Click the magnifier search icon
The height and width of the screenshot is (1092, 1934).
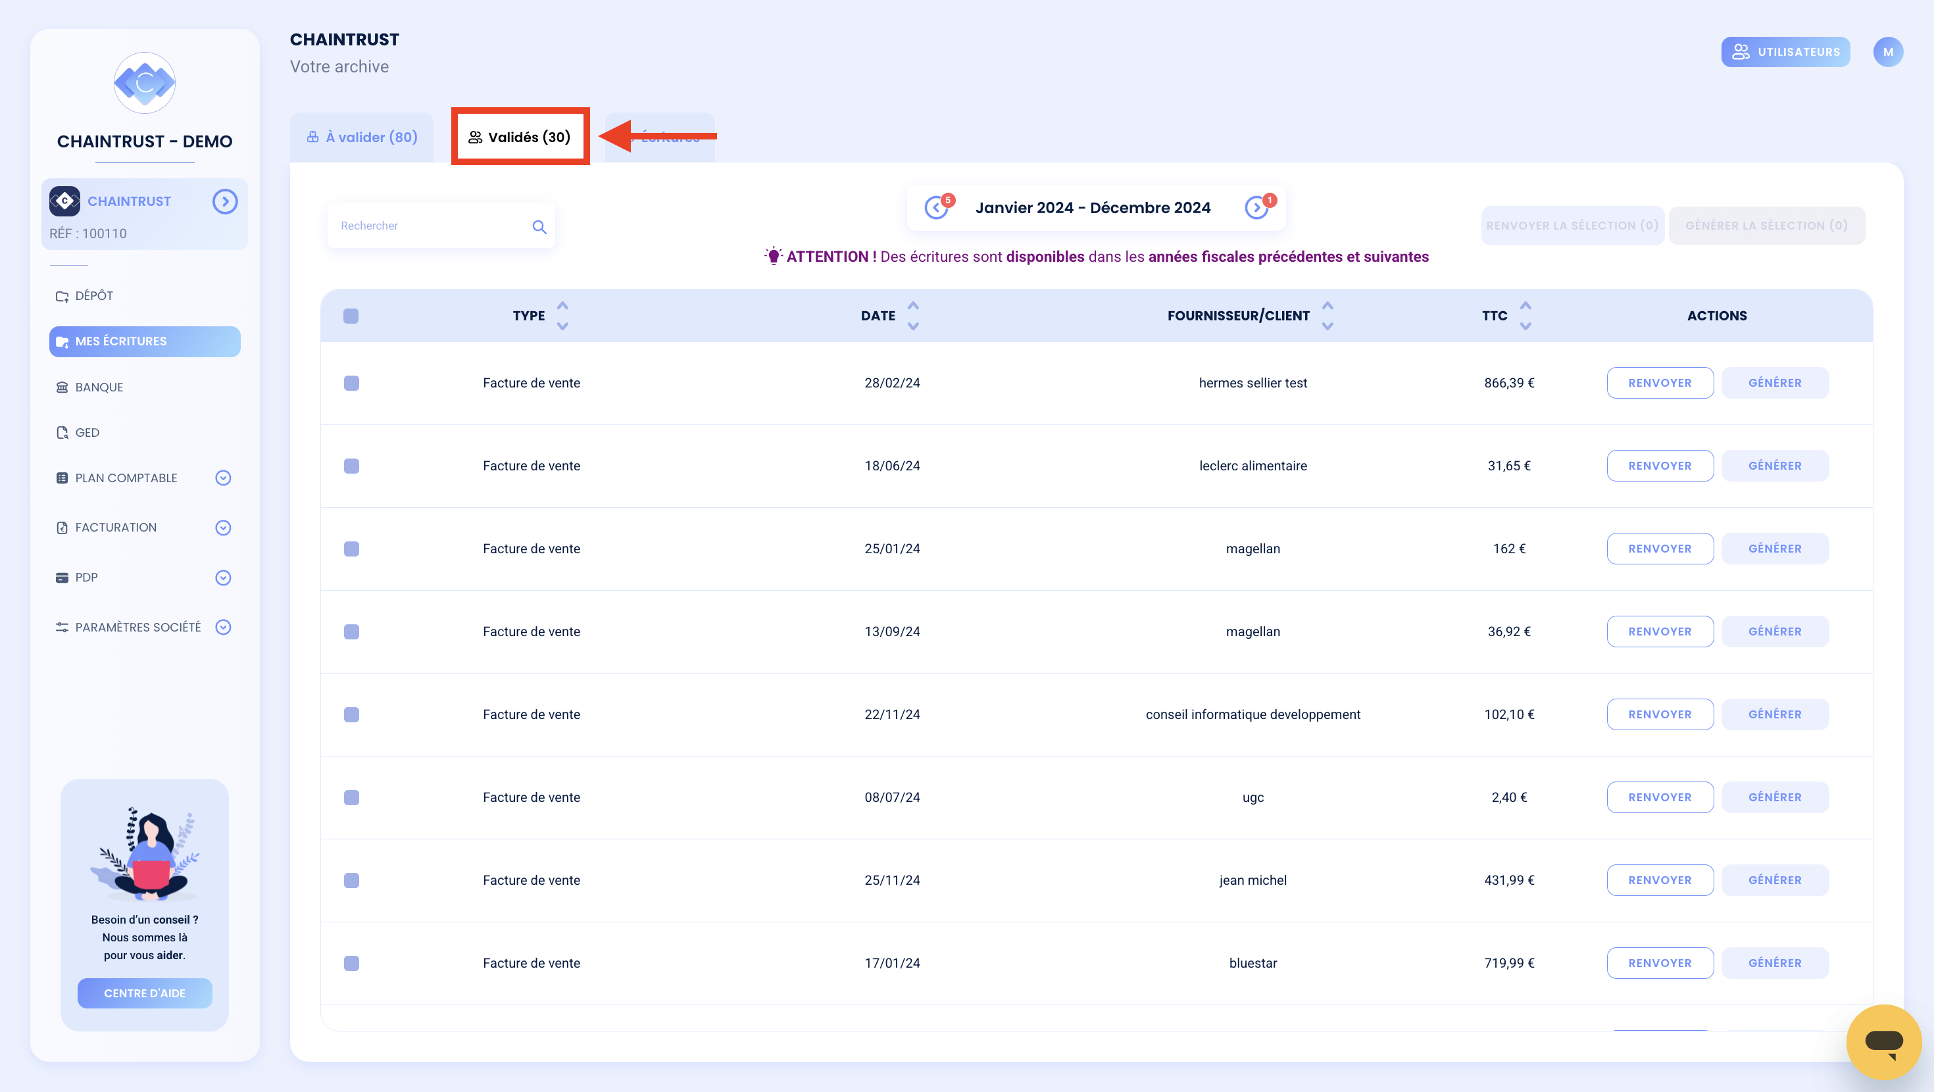pos(539,226)
